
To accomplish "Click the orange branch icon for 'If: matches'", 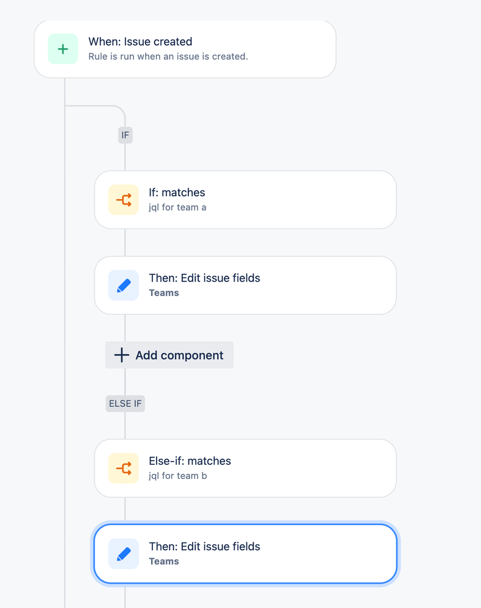I will (123, 200).
